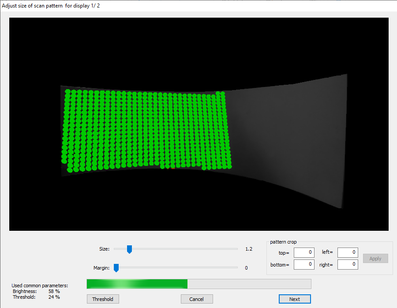The image size is (397, 308).
Task: Focus the bottom= crop input field
Action: pos(304,264)
